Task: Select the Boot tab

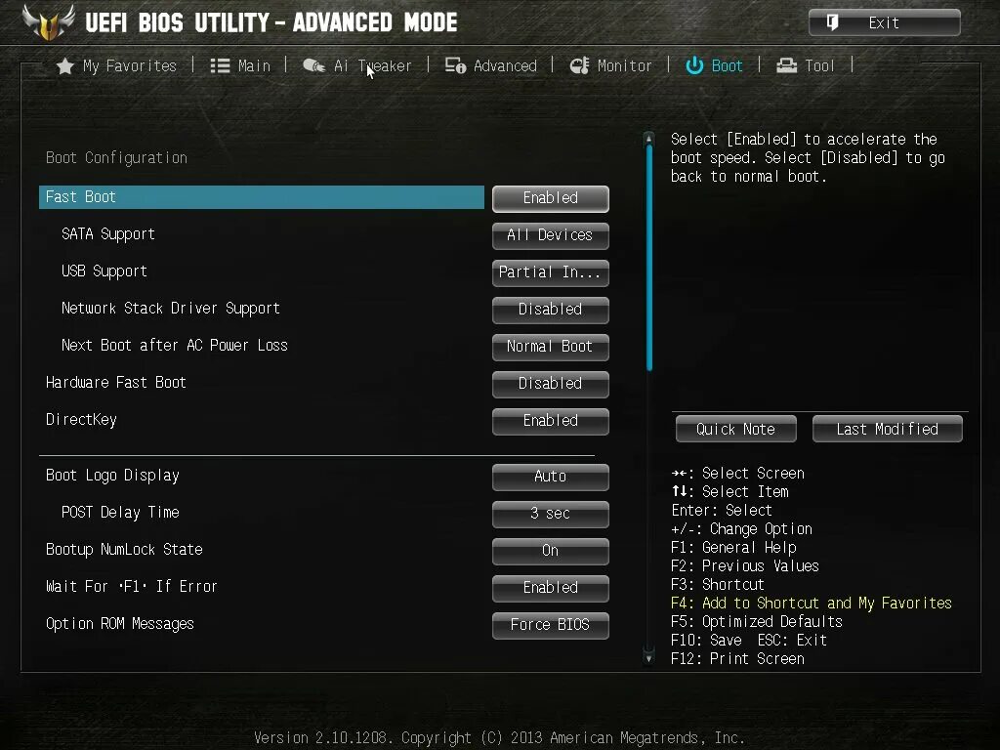Action: (x=727, y=65)
